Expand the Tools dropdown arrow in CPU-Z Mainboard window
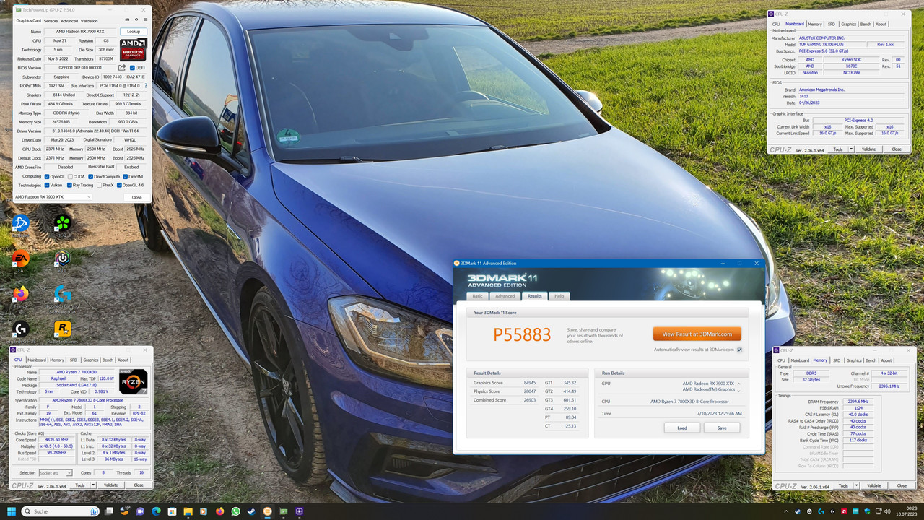This screenshot has height=520, width=924. pos(851,149)
